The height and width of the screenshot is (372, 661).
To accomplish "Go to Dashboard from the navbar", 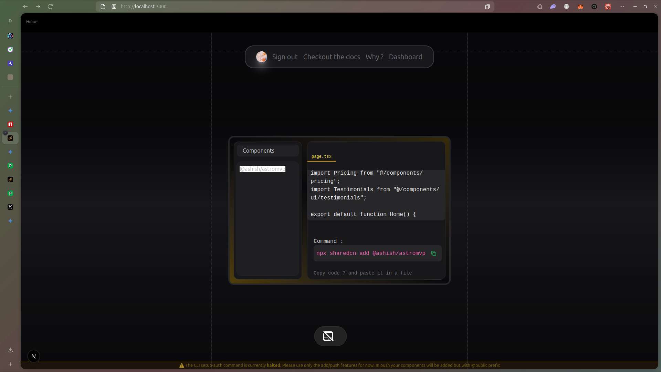I will click(405, 57).
